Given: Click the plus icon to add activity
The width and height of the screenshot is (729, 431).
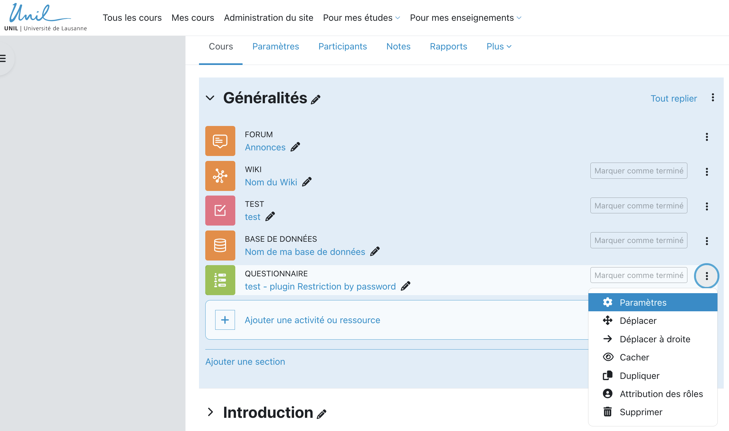Looking at the screenshot, I should pyautogui.click(x=225, y=320).
